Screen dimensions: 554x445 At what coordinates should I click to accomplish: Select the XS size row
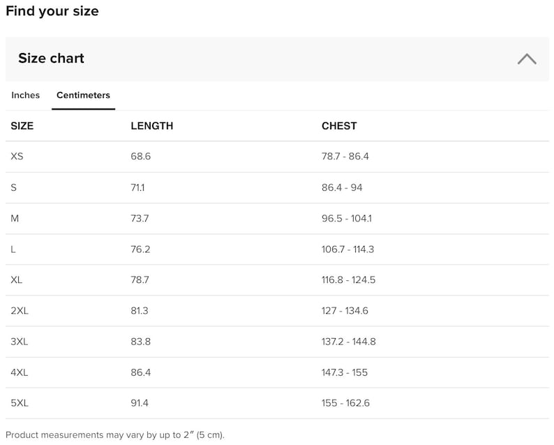pyautogui.click(x=278, y=156)
